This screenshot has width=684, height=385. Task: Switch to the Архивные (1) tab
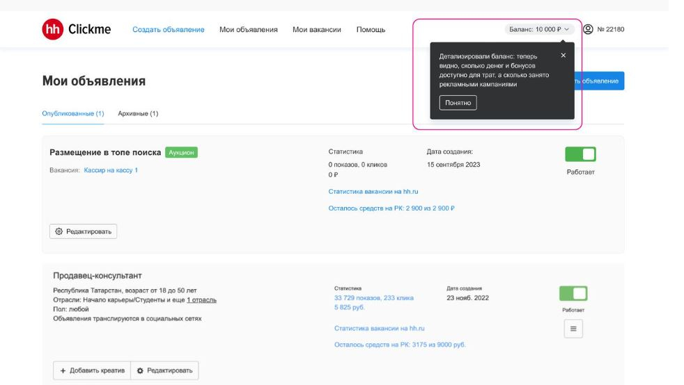pos(138,113)
